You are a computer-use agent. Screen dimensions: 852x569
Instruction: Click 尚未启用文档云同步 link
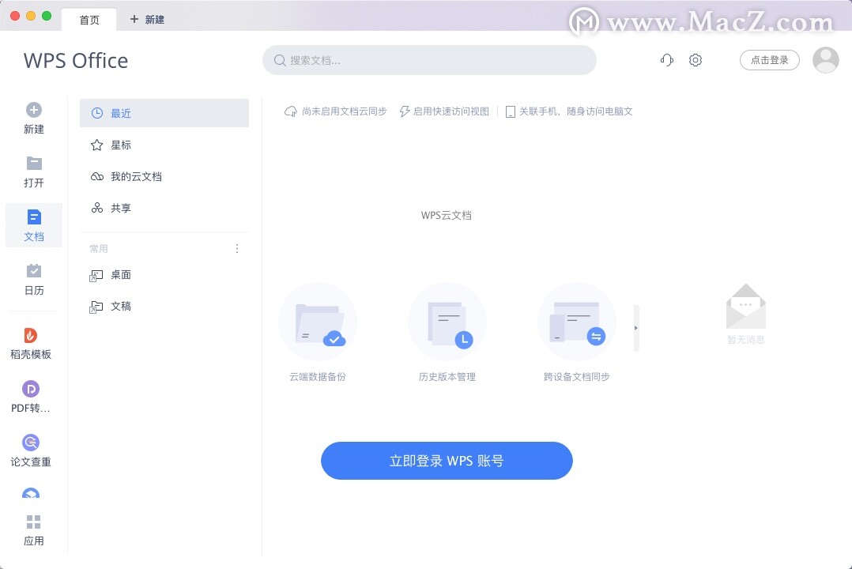pos(335,111)
